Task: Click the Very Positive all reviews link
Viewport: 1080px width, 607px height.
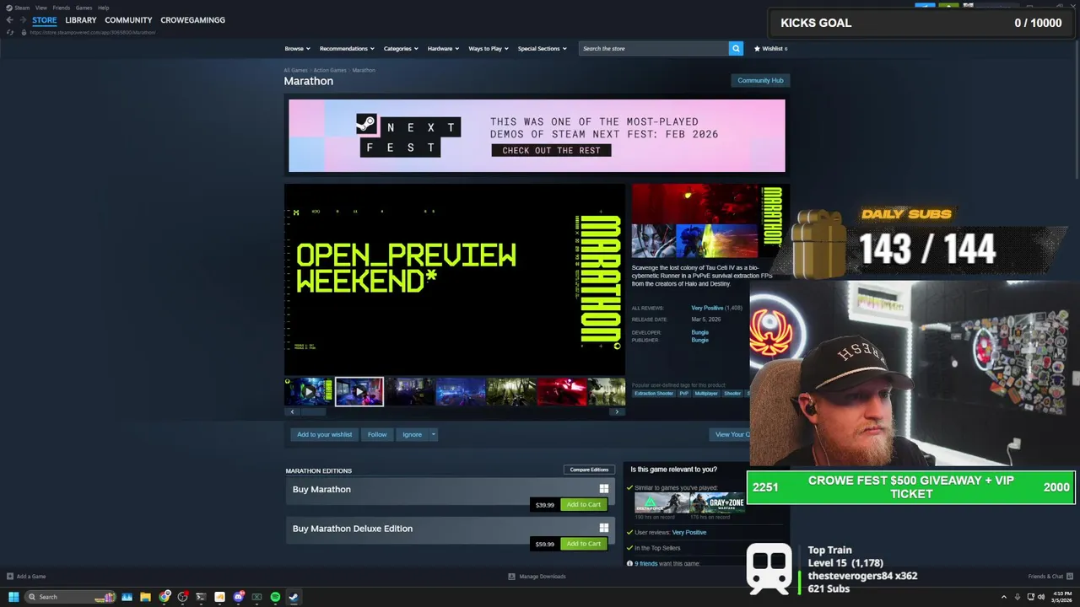Action: [x=707, y=308]
